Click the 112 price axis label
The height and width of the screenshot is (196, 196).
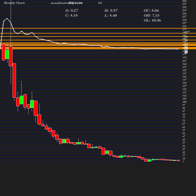click(184, 96)
